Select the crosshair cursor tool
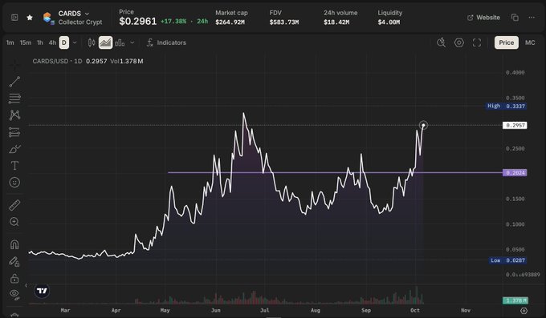The height and width of the screenshot is (318, 546). [x=14, y=65]
